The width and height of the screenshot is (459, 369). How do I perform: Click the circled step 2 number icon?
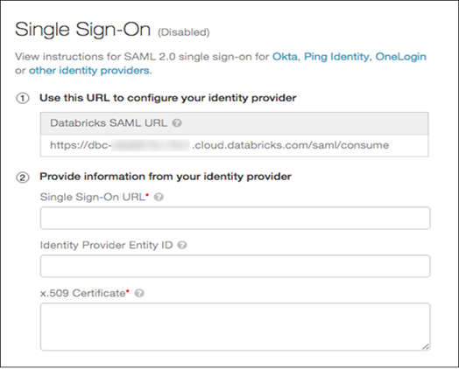coord(23,178)
